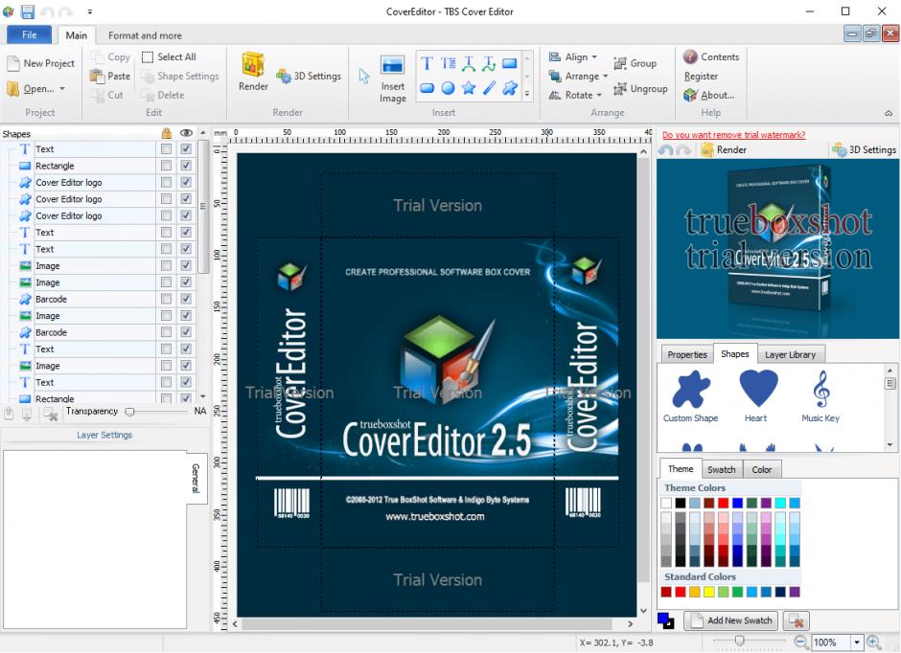This screenshot has height=653, width=901.
Task: Click Render button above preview
Action: (724, 149)
